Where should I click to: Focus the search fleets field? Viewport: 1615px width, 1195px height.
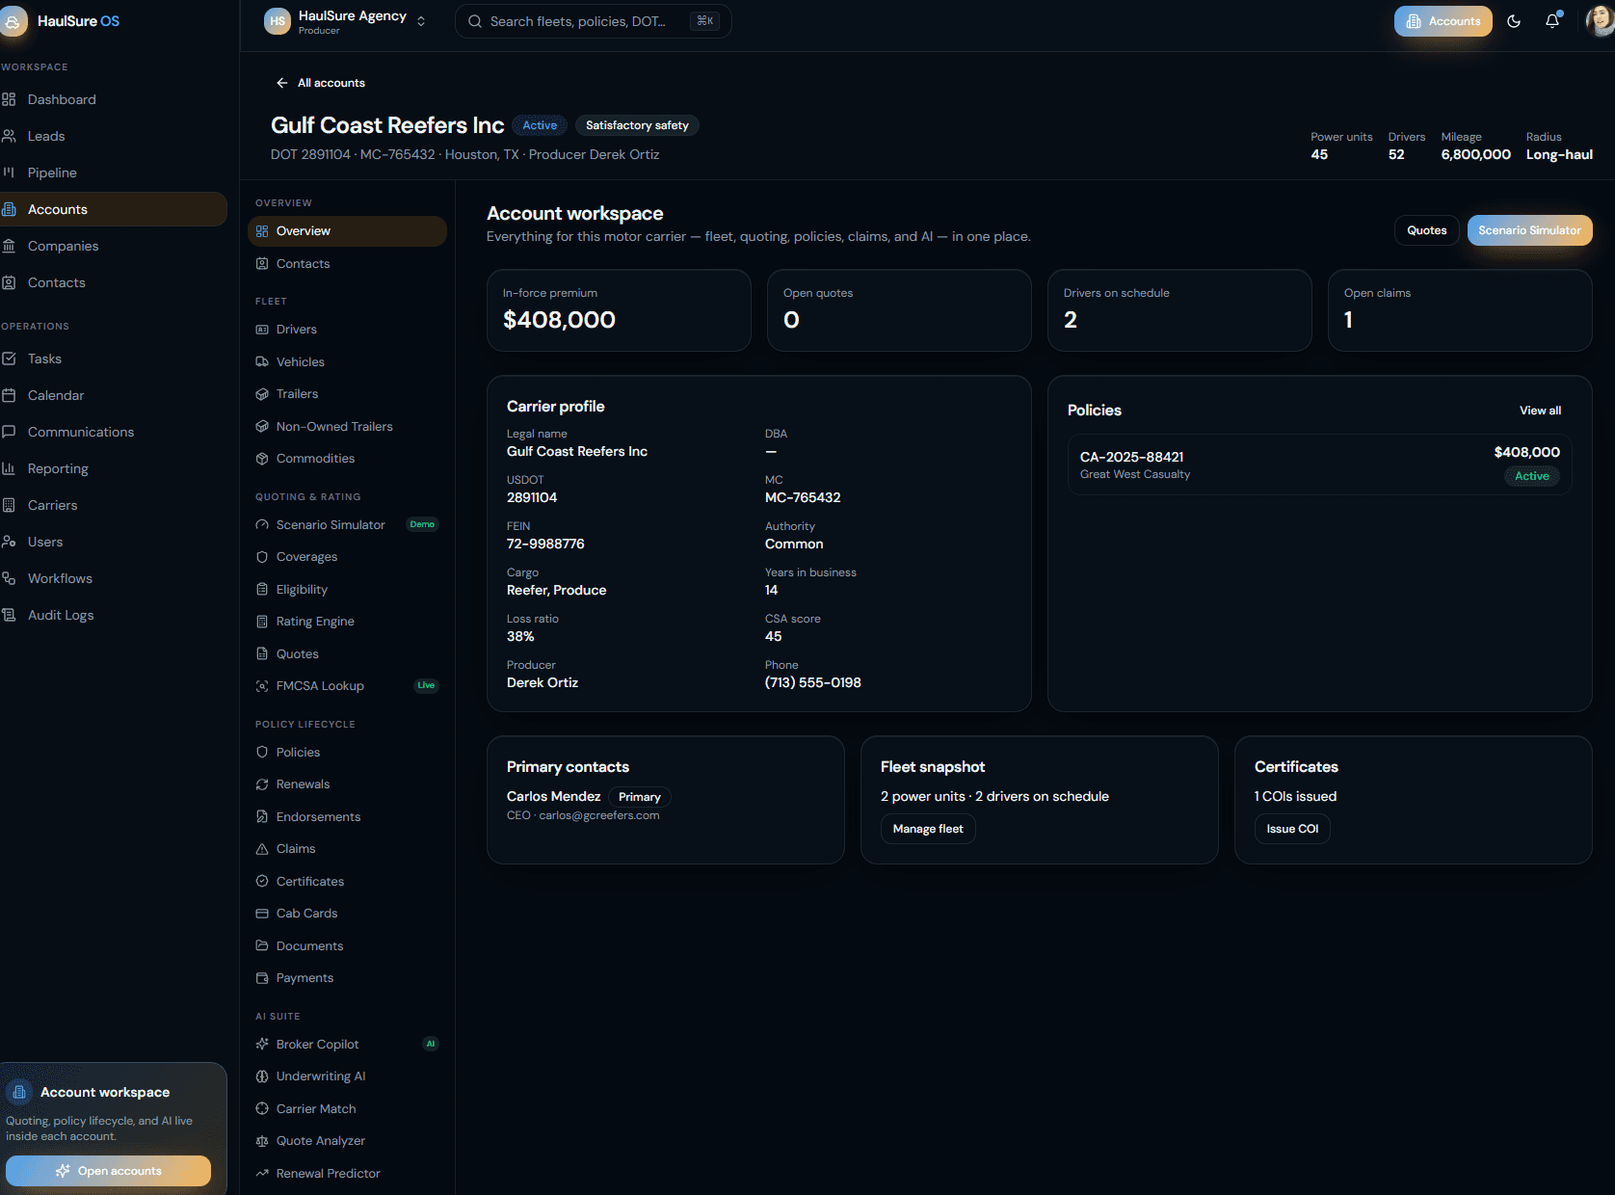coord(593,21)
